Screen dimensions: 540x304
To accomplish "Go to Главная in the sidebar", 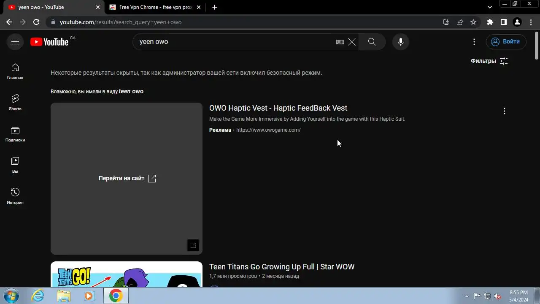I will pos(15,71).
